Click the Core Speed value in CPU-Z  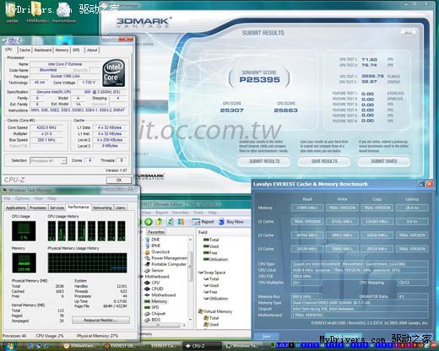[46, 127]
